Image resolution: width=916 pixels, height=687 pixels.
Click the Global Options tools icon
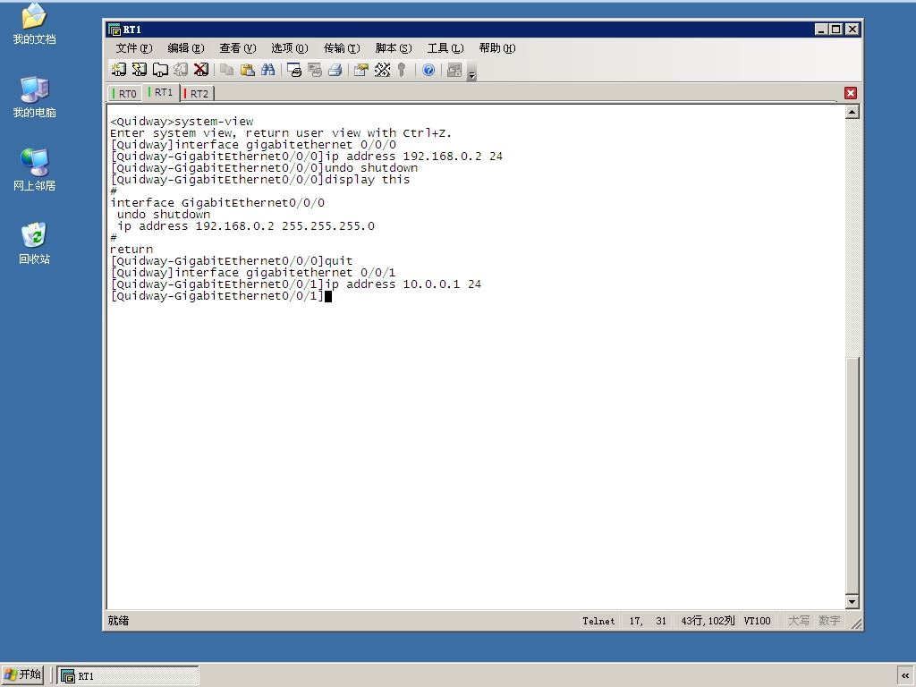[382, 70]
